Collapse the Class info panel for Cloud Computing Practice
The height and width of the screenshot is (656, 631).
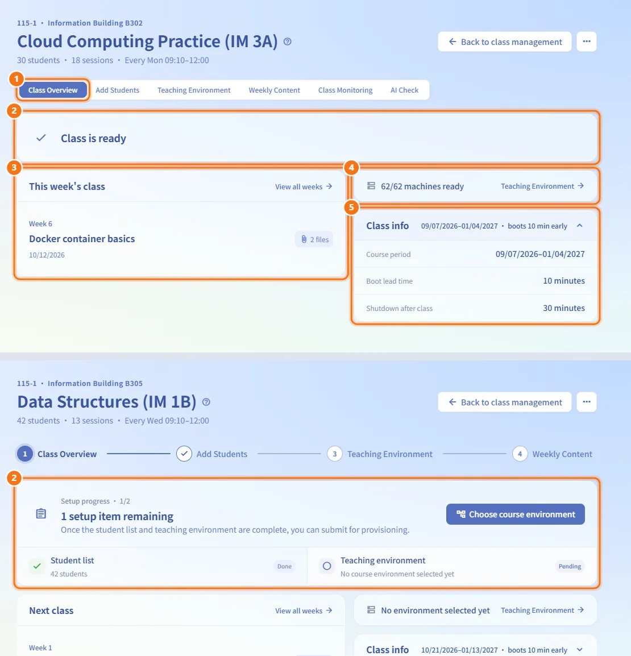pos(579,226)
